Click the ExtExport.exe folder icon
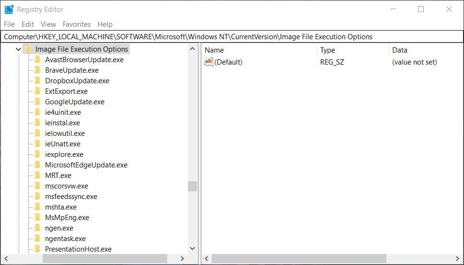The width and height of the screenshot is (464, 265). point(37,91)
